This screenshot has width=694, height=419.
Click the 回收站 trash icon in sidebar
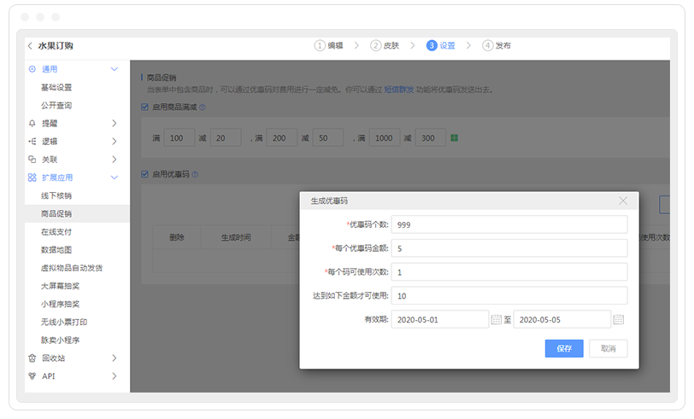tap(32, 358)
